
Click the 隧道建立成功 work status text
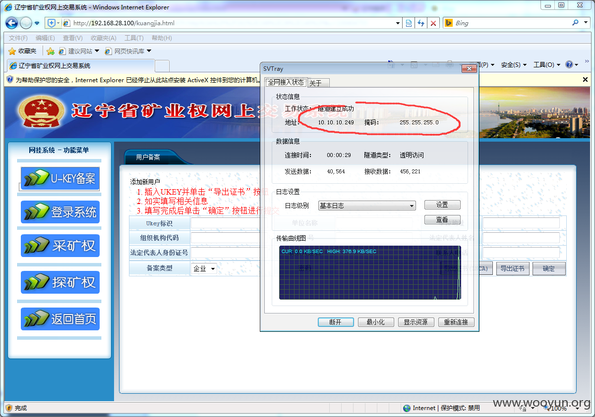[x=336, y=108]
